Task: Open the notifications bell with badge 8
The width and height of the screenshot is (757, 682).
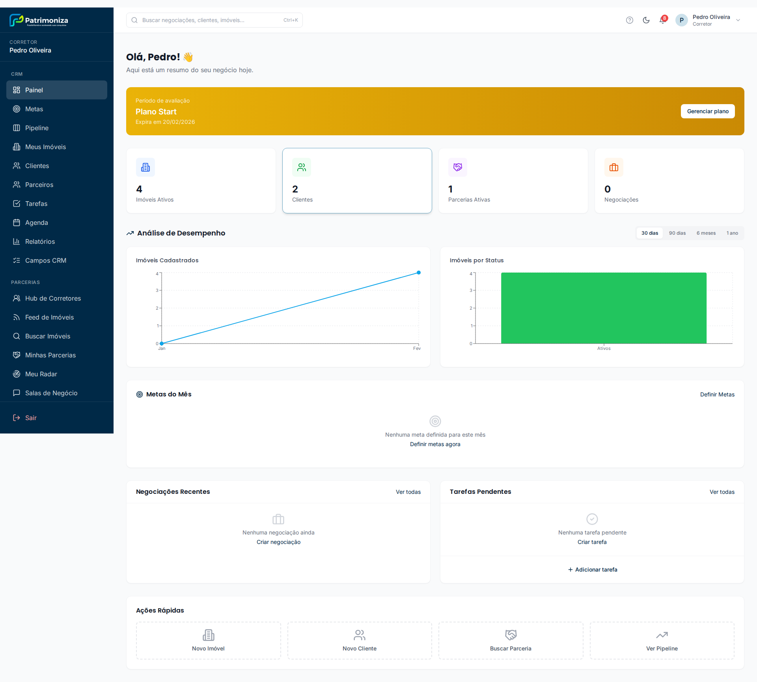Action: coord(662,20)
